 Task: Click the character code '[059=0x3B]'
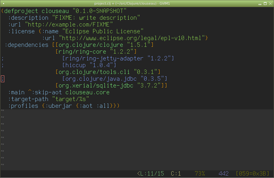tap(252, 174)
